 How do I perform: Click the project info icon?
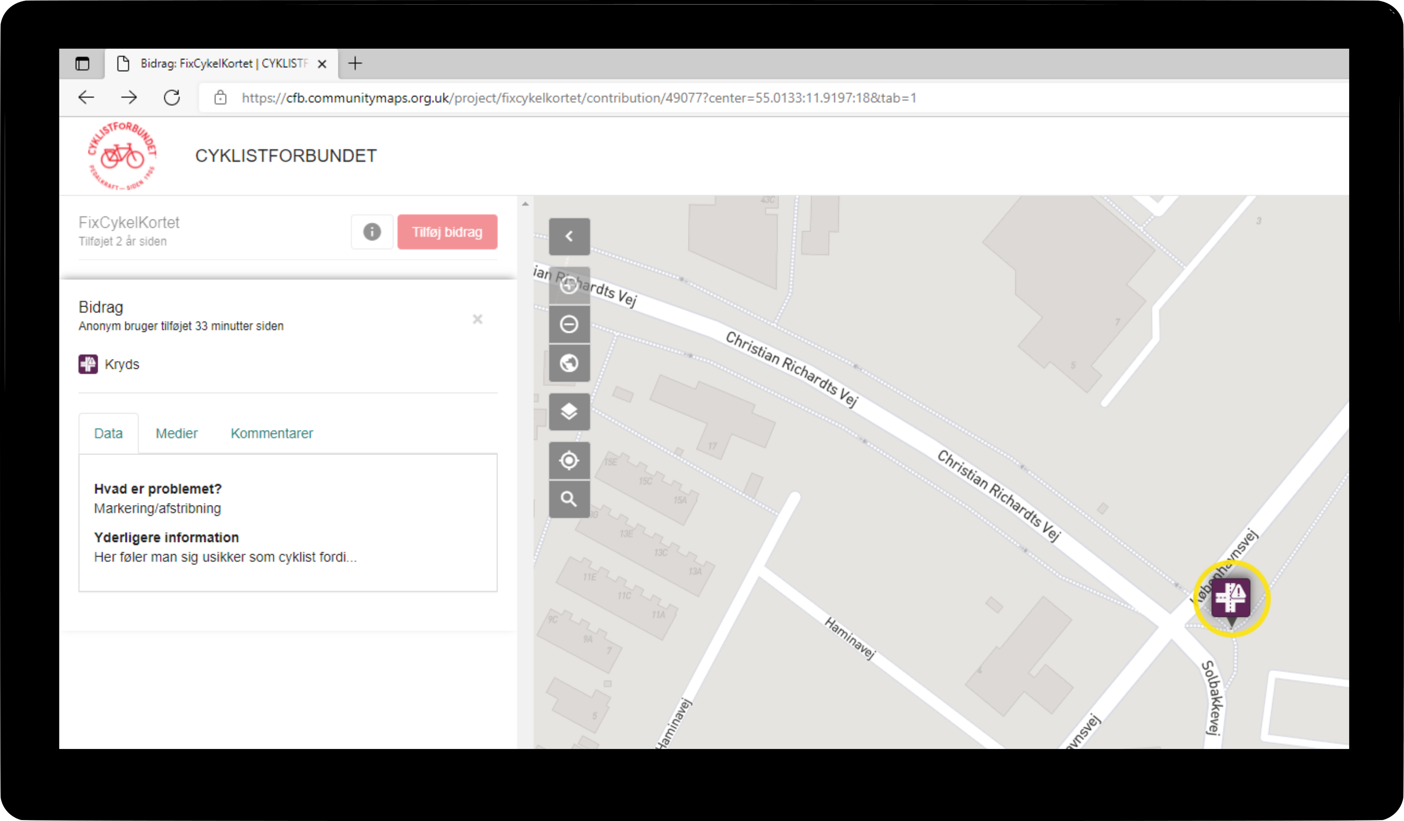(x=372, y=232)
